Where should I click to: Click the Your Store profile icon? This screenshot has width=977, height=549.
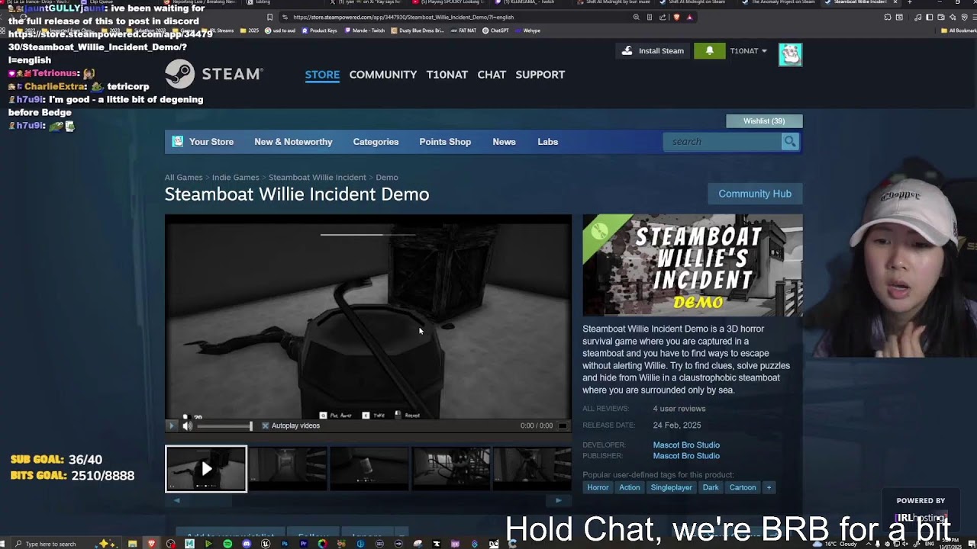click(x=178, y=142)
